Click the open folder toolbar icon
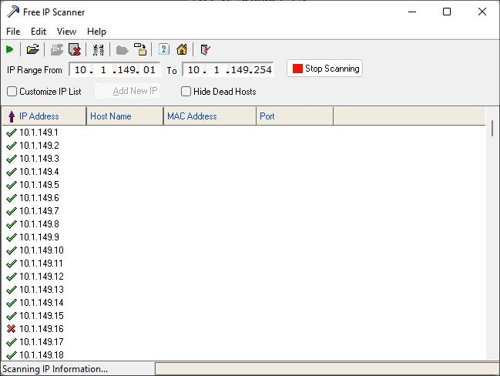500x376 pixels. (33, 49)
